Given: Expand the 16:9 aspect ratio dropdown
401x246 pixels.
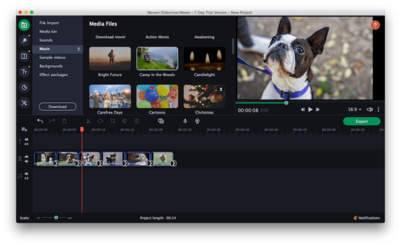Looking at the screenshot, I should coord(354,110).
